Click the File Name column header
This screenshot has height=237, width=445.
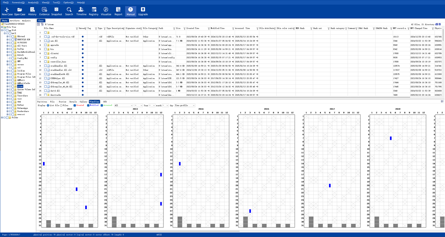pyautogui.click(x=50, y=29)
